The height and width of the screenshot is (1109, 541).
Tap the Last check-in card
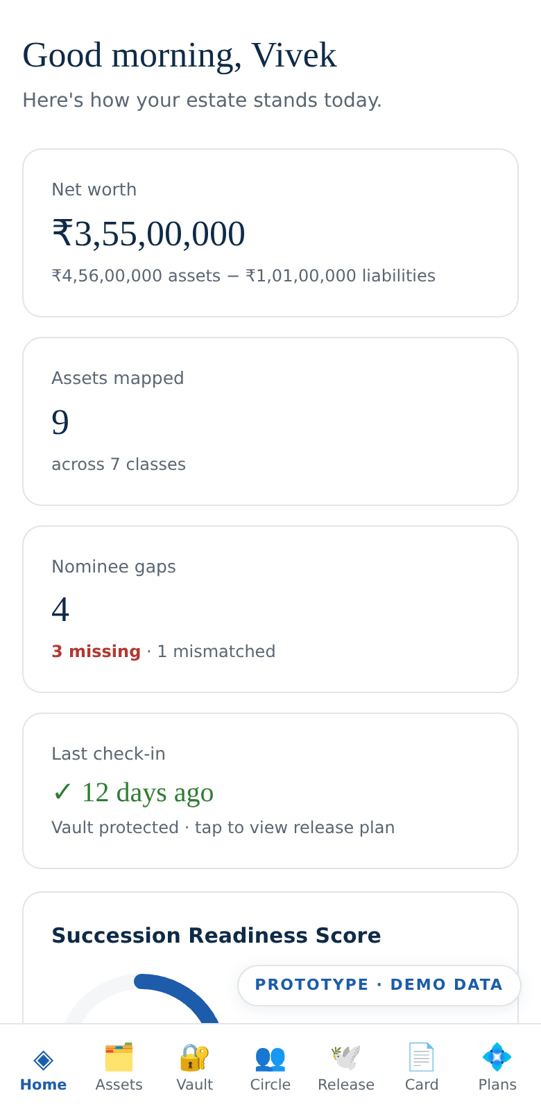(x=270, y=791)
